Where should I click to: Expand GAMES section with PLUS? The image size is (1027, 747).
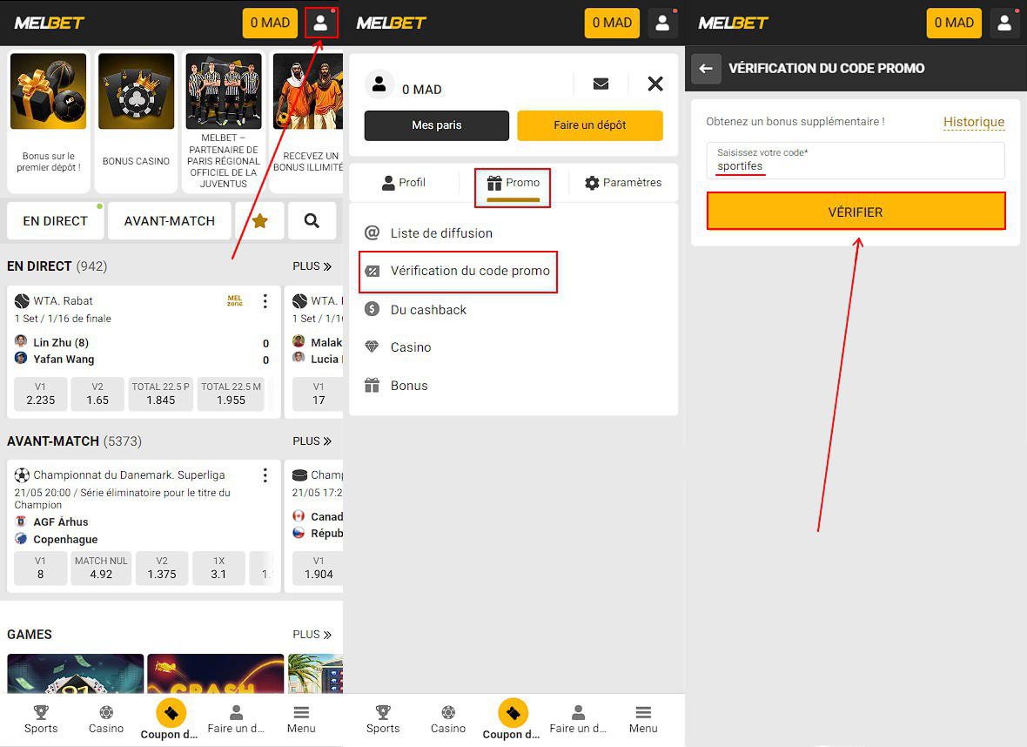tap(312, 635)
